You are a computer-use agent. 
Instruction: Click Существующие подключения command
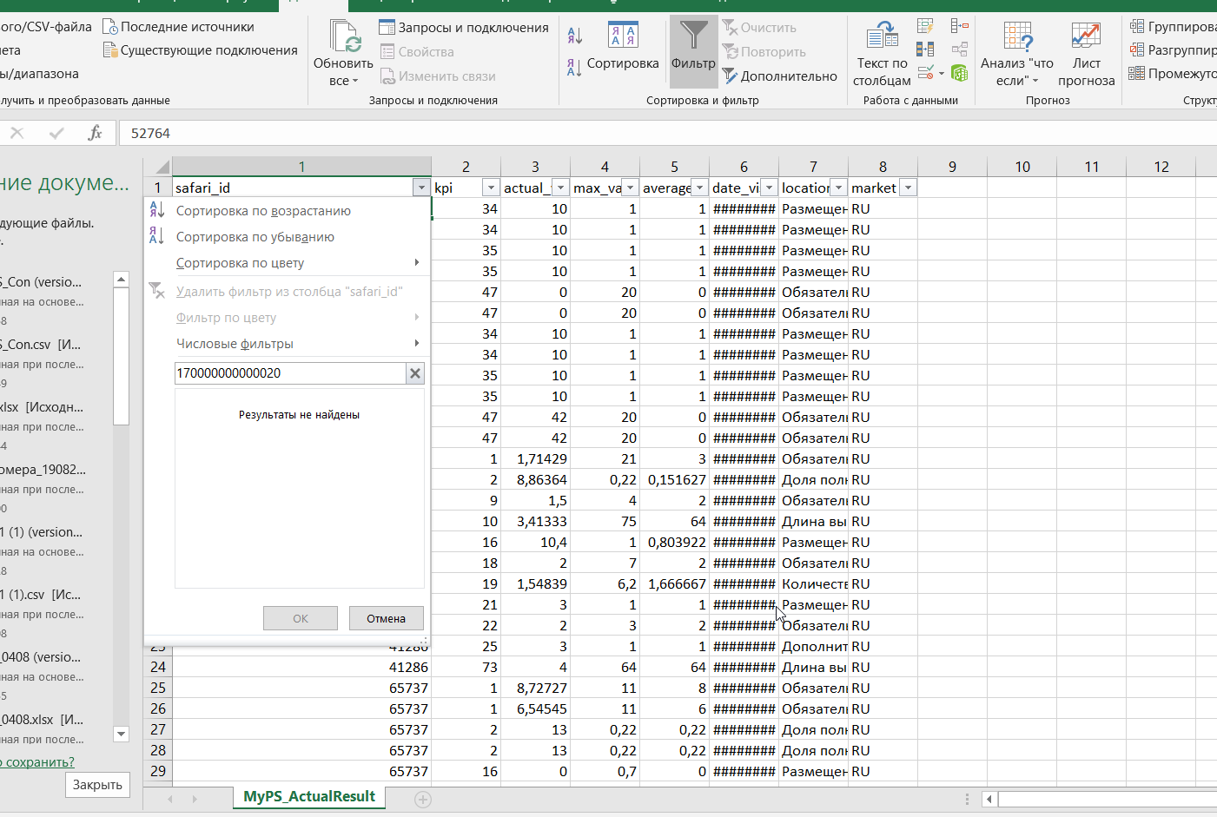pos(201,50)
